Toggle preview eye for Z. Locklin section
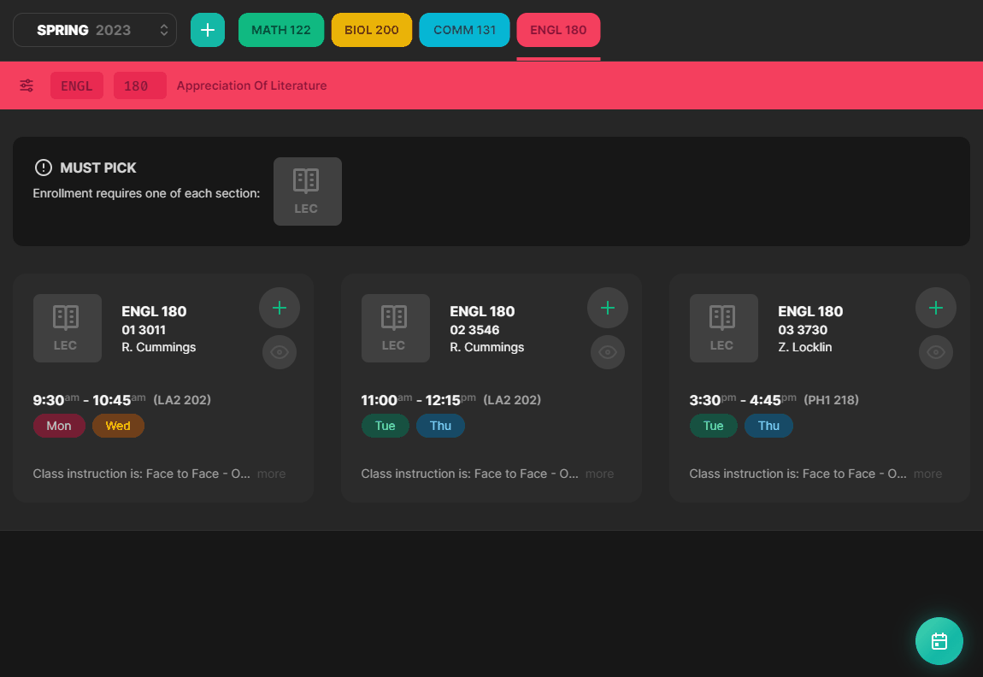The image size is (983, 677). click(x=935, y=352)
